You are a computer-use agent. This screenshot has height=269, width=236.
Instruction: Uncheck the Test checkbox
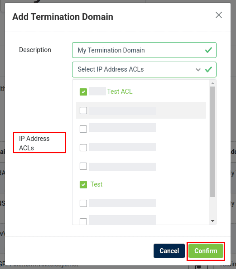[83, 185]
